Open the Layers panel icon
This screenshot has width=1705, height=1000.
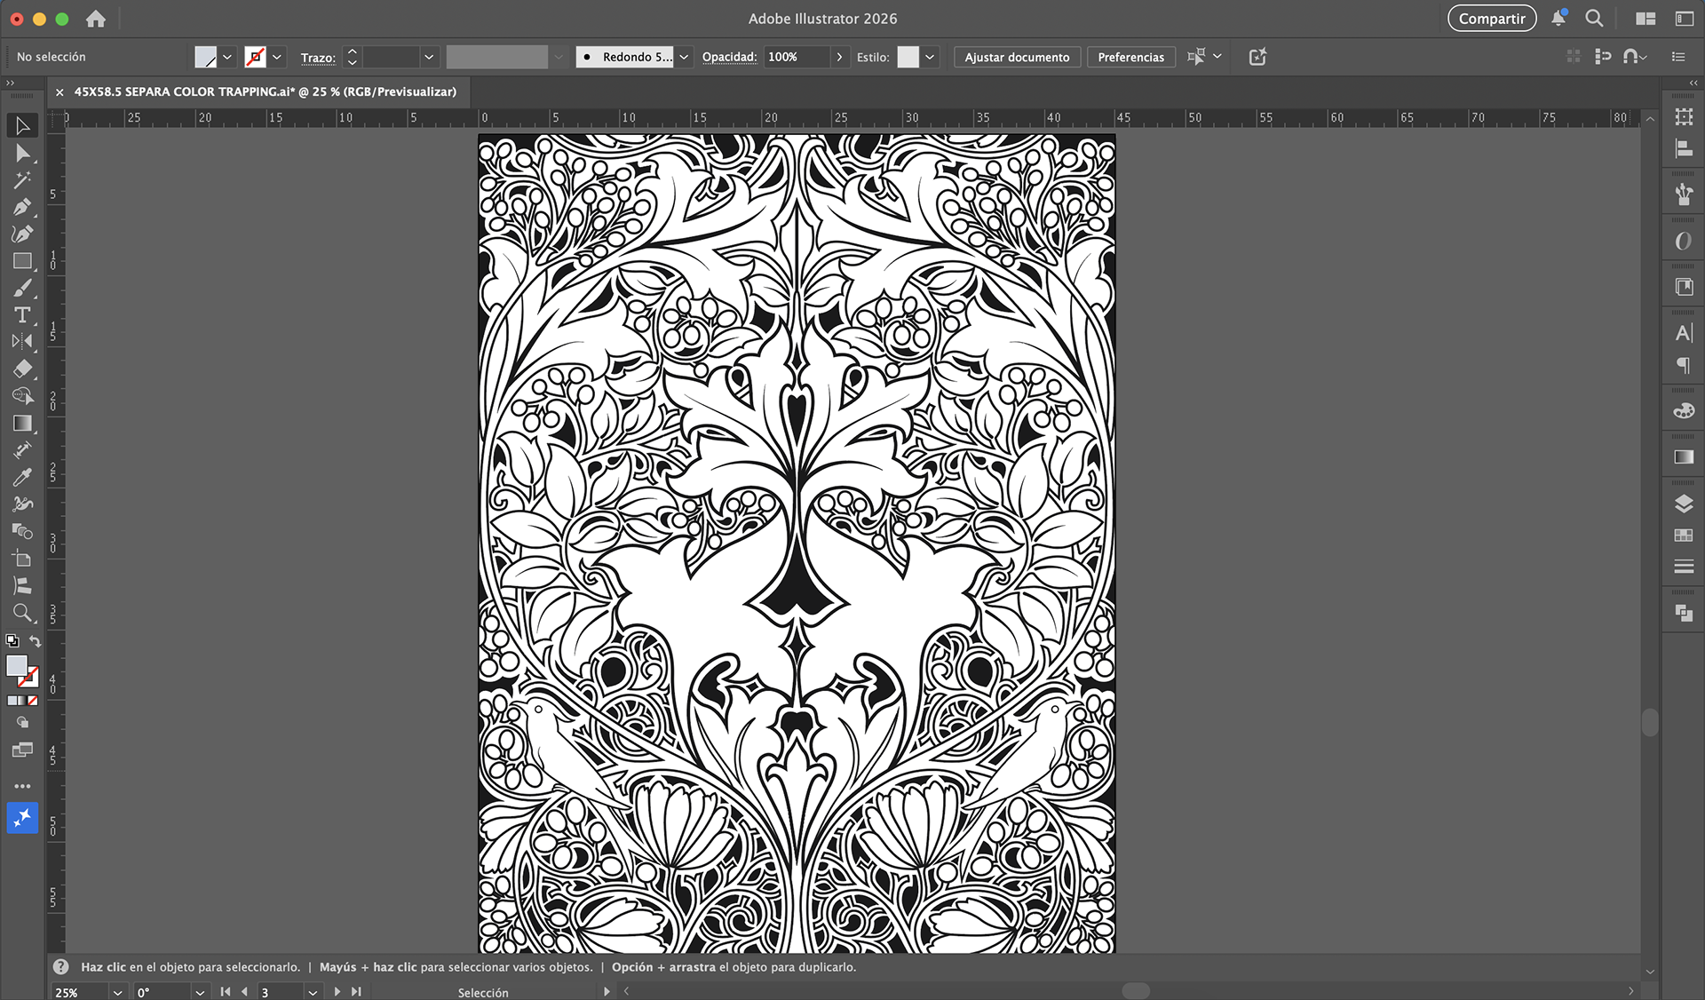click(x=1683, y=504)
